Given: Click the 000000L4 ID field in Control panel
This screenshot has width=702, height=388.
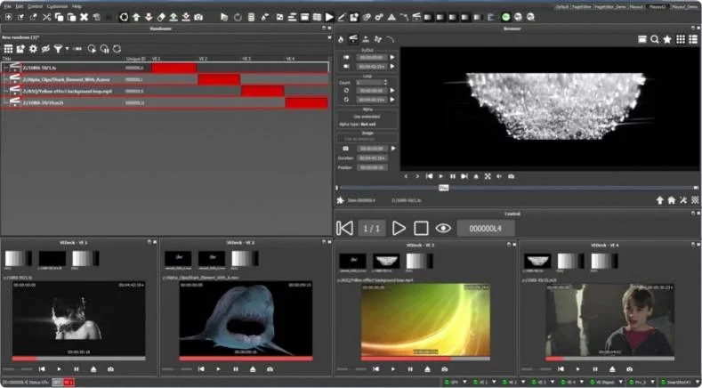Looking at the screenshot, I should click(485, 229).
